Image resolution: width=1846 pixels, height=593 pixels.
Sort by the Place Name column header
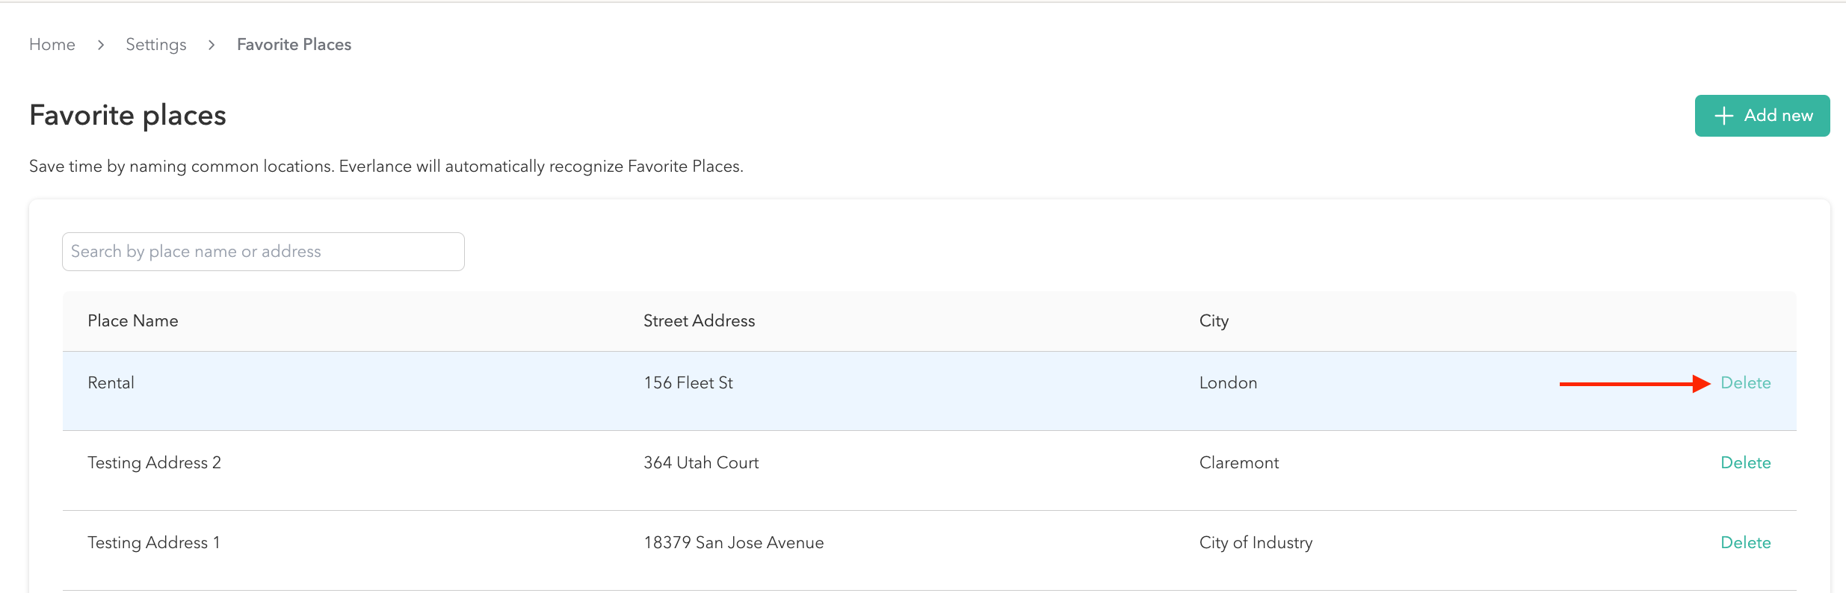133,320
